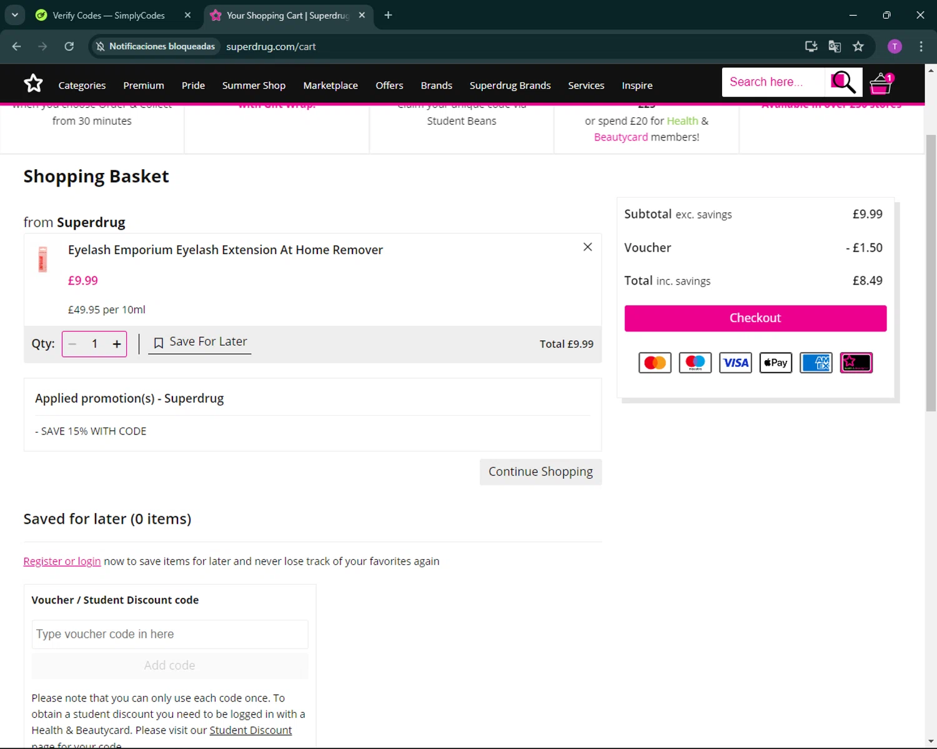Click the notifications blocked indicator
Image resolution: width=937 pixels, height=749 pixels.
156,46
